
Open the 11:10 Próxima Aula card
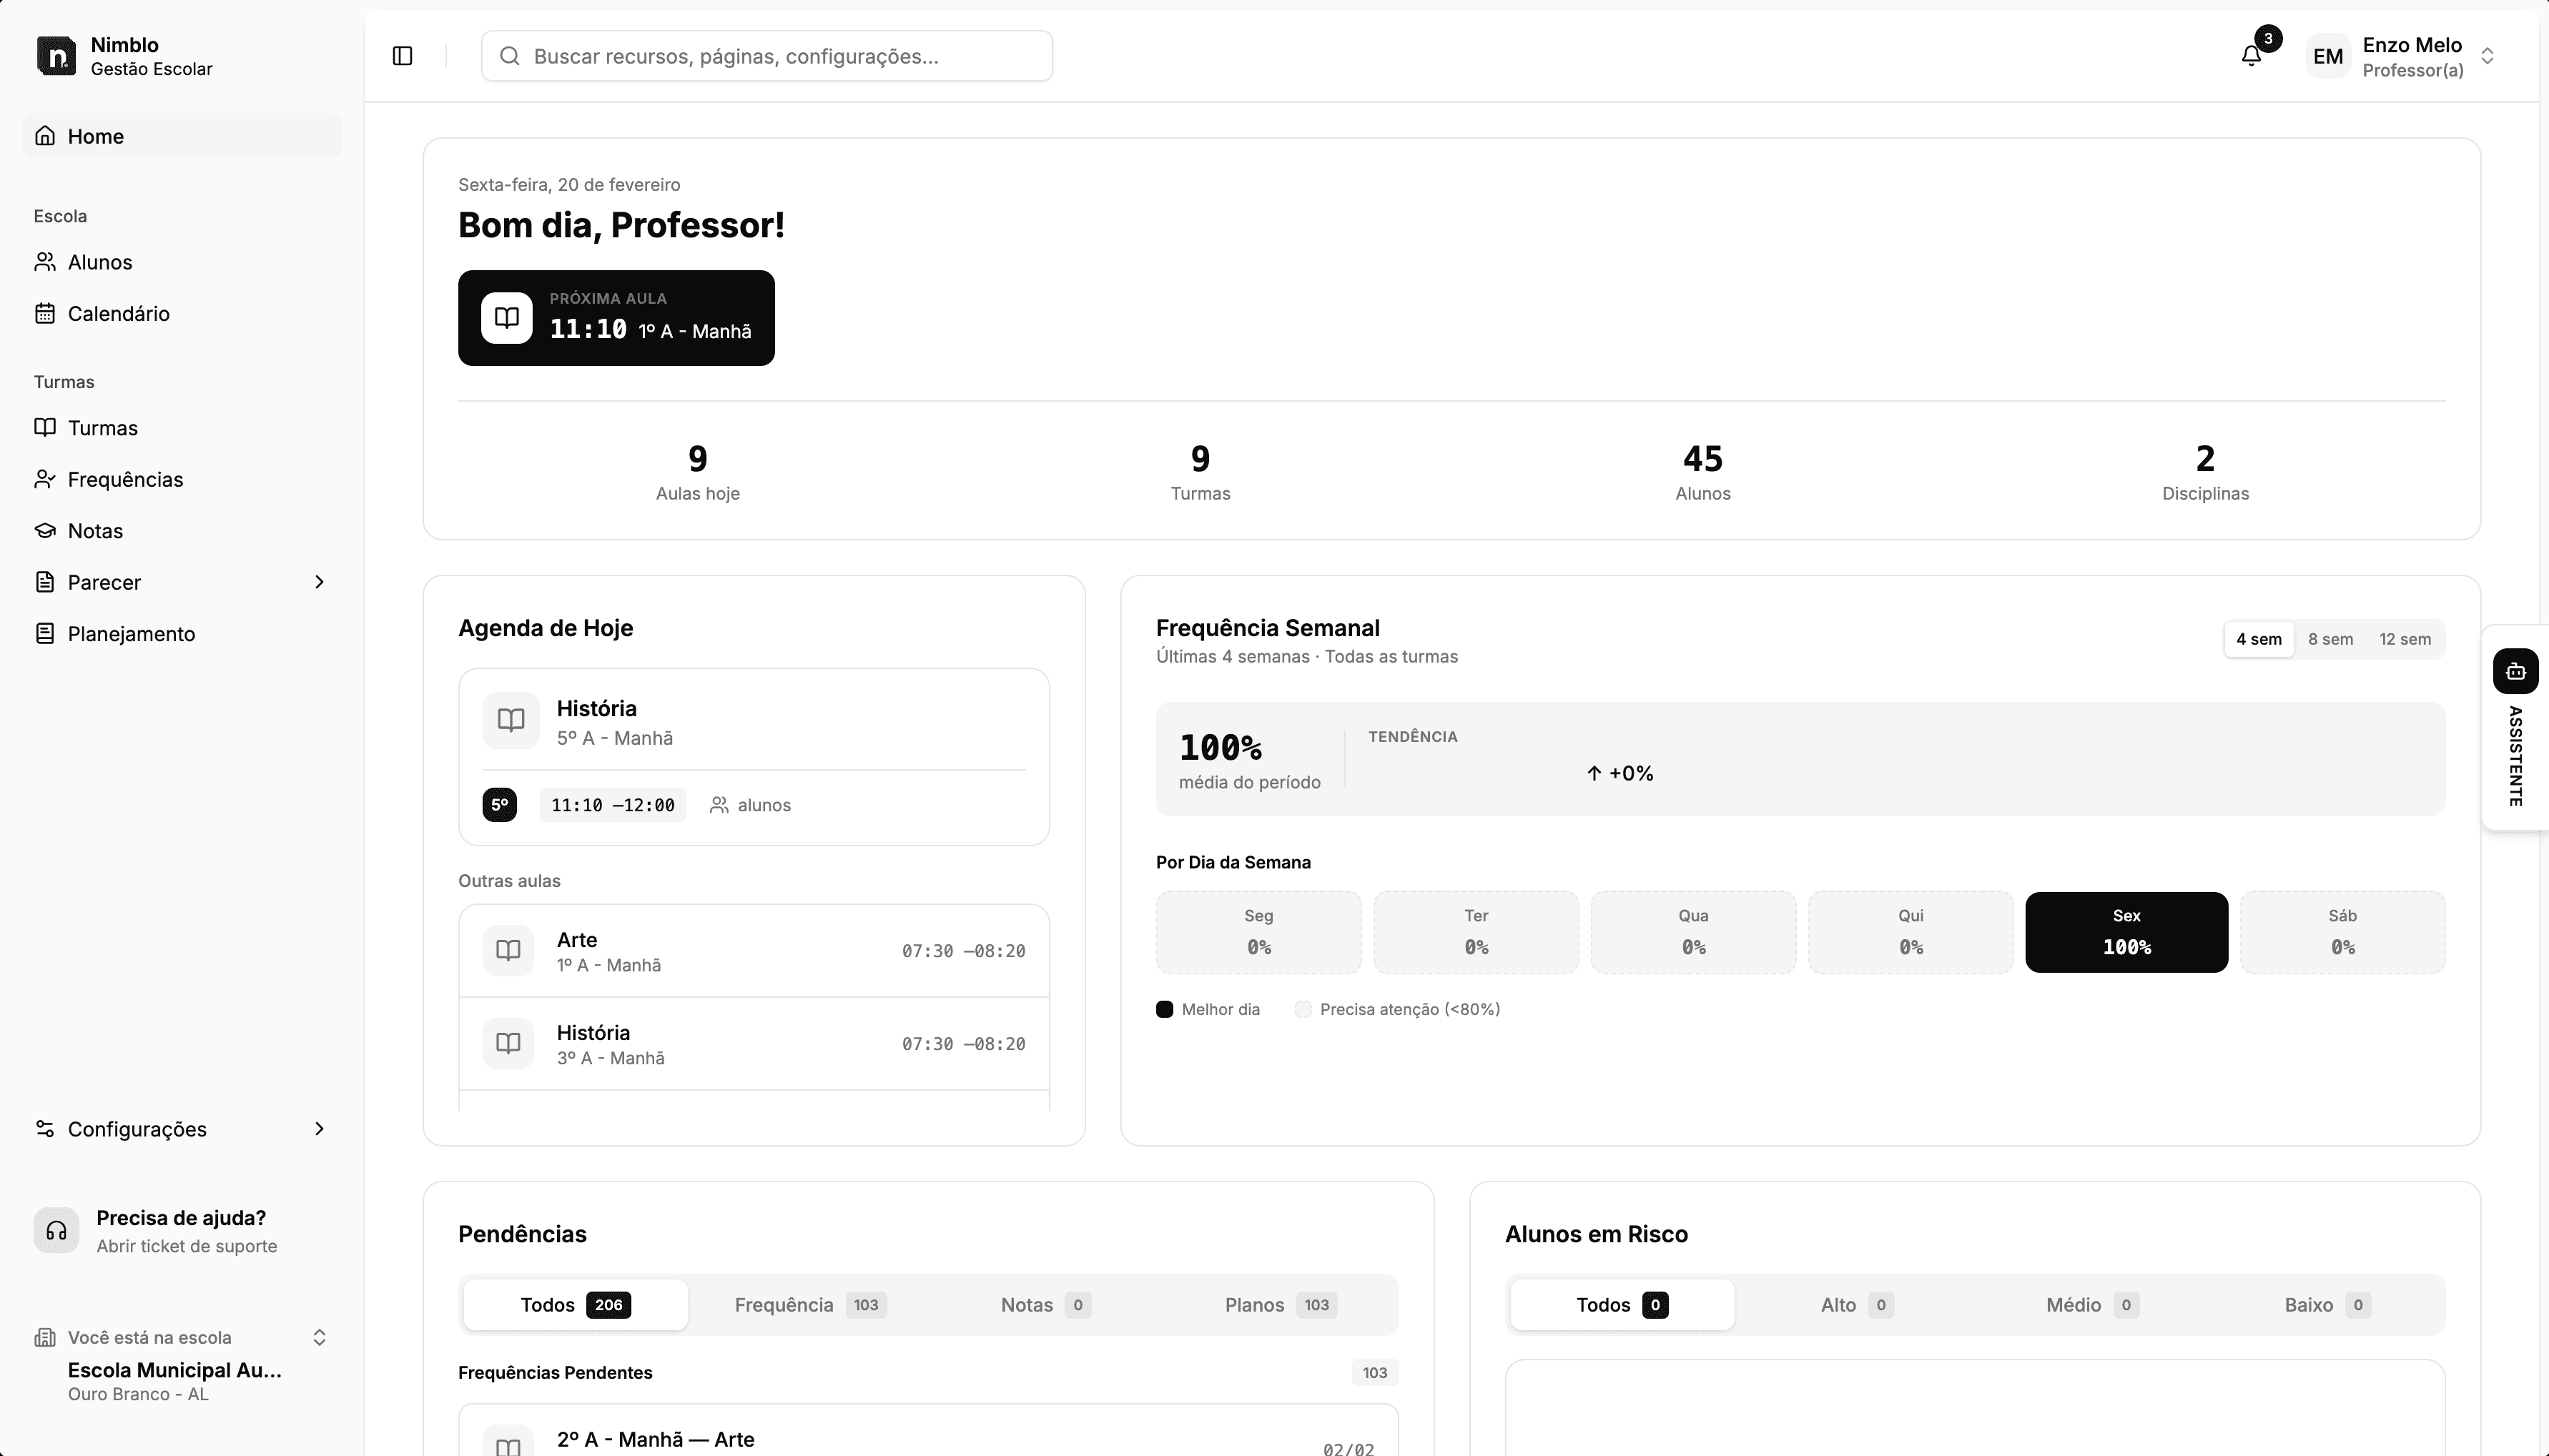(617, 317)
